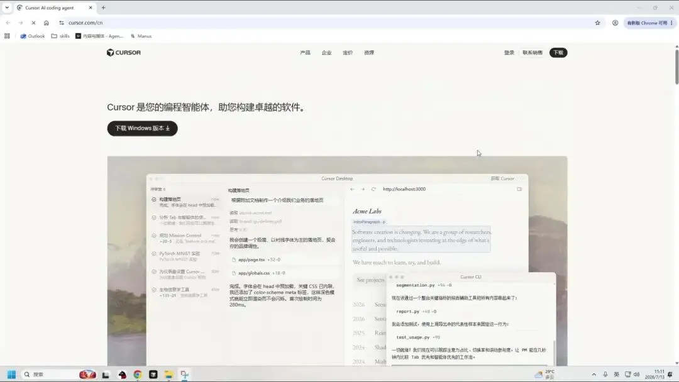Open the Windows Start menu
679x382 pixels.
[11, 374]
